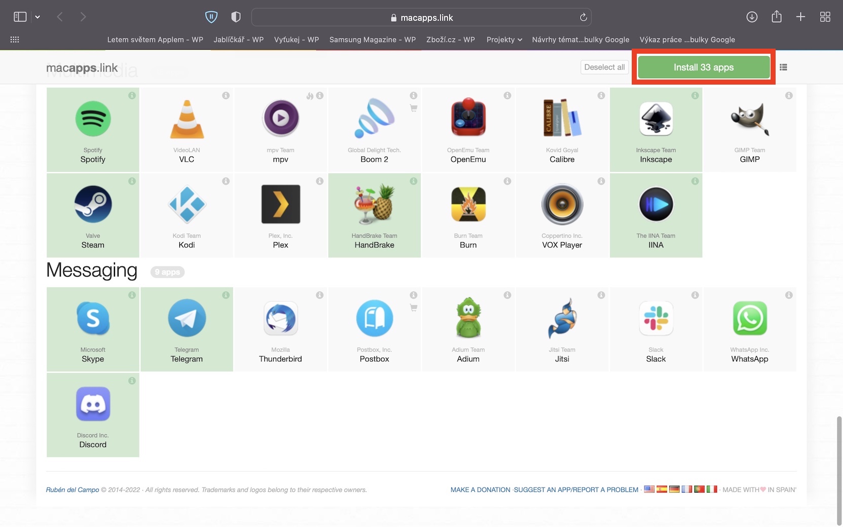The width and height of the screenshot is (843, 527).
Task: Click the cart icon on Postbox
Action: tap(413, 308)
